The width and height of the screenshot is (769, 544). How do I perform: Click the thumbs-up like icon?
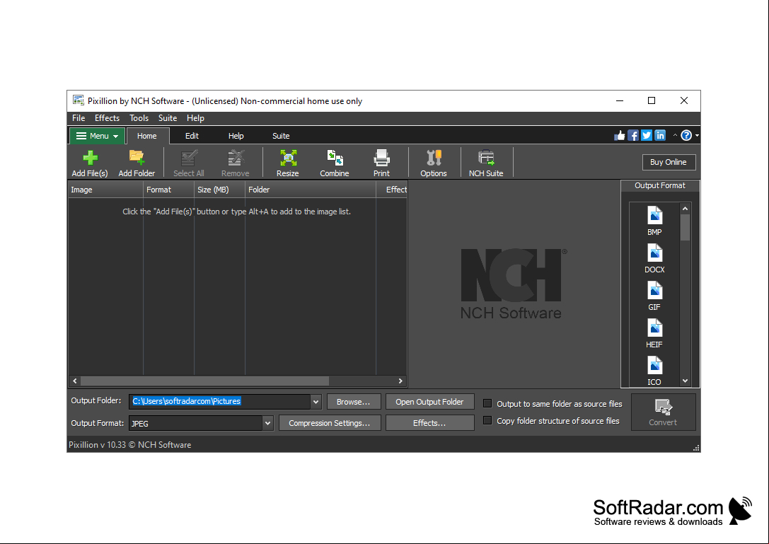click(620, 135)
